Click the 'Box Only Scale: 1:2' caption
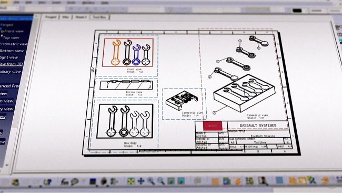Screen dimensions: 342x193 click(133, 144)
